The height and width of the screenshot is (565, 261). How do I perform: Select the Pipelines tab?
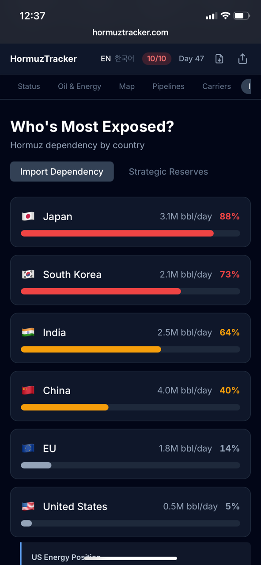168,87
